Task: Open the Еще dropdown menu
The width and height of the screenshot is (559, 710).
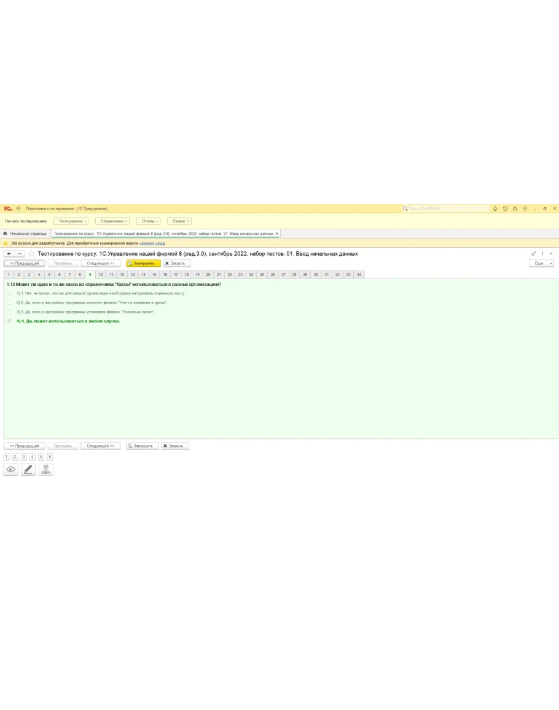Action: click(541, 263)
